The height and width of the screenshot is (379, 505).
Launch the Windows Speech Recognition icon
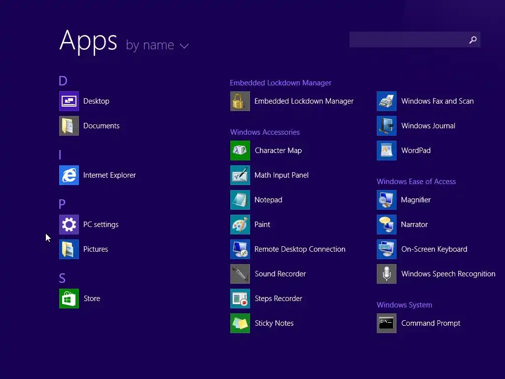(387, 274)
